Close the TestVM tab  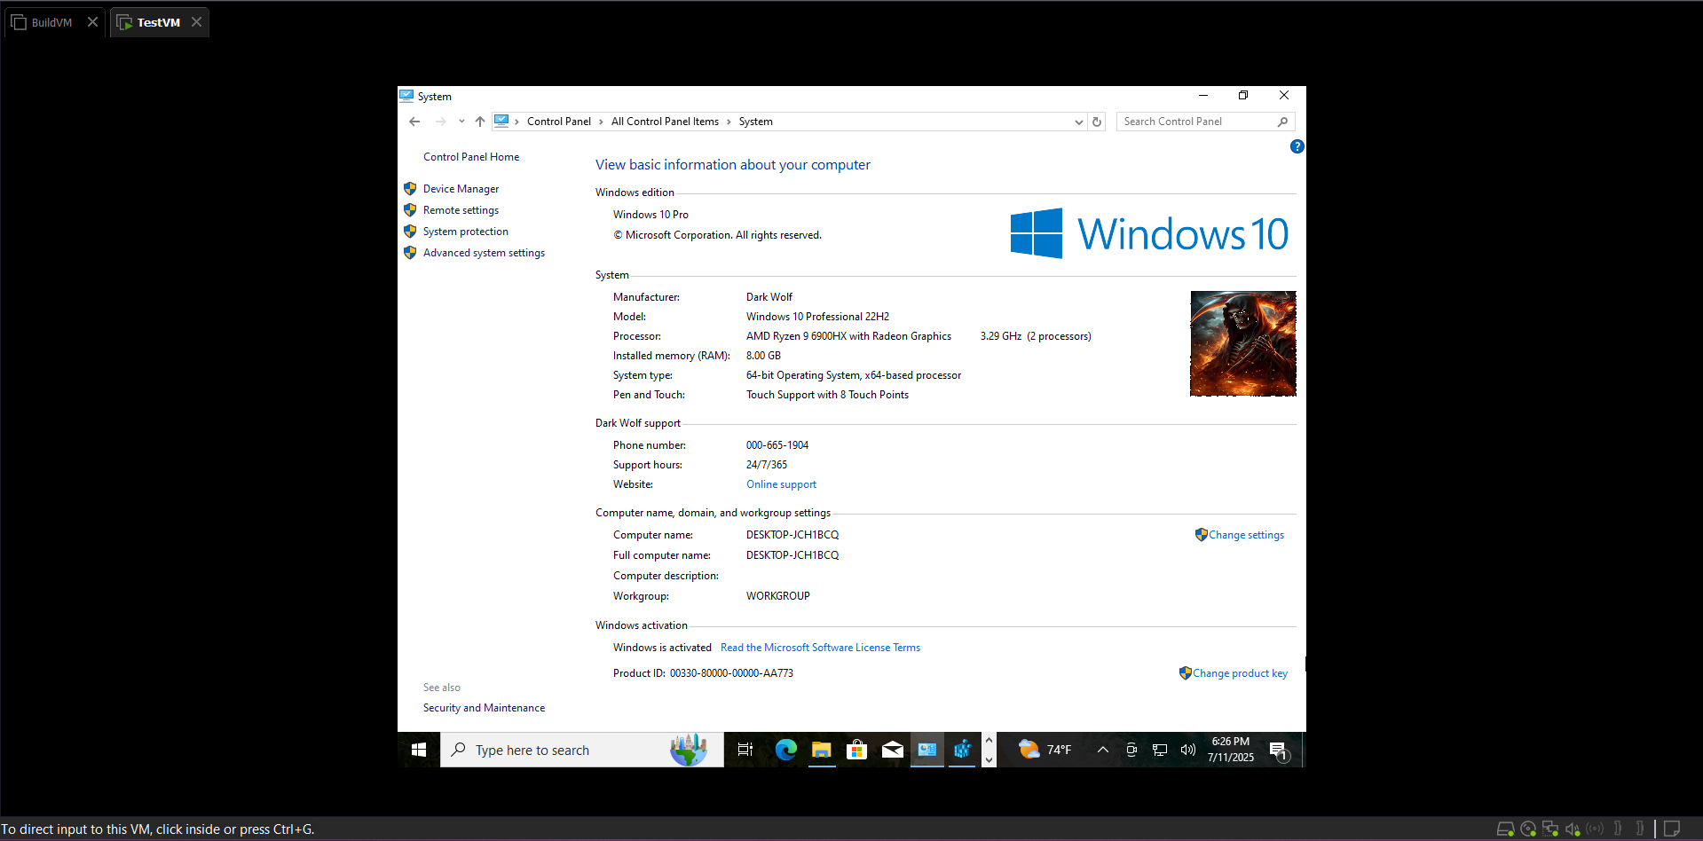click(196, 22)
